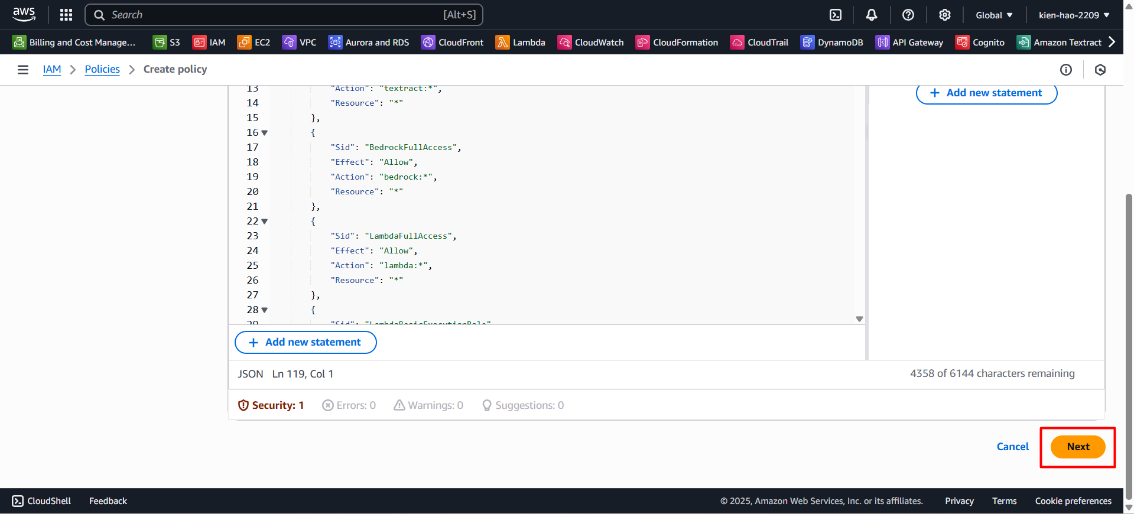Open the S3 shortcut in favorites bar
Screen dimensions: 1134x514
tap(167, 43)
